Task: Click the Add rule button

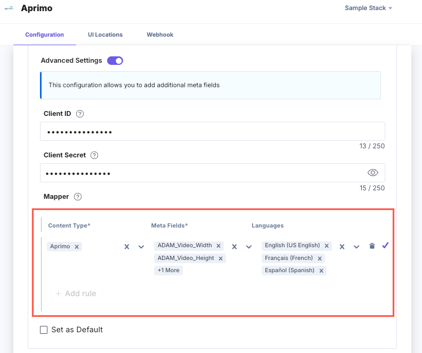Action: [x=76, y=293]
